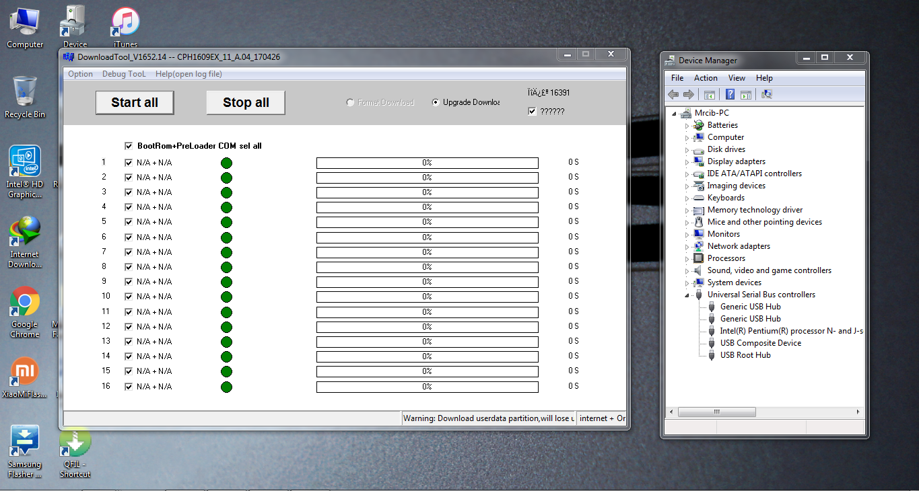
Task: Click green status light for row 1
Action: tap(226, 163)
